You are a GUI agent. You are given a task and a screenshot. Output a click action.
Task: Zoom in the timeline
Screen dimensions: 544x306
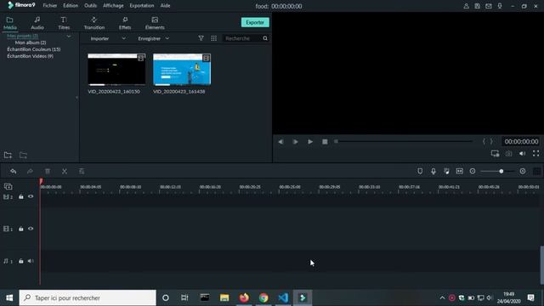[523, 171]
